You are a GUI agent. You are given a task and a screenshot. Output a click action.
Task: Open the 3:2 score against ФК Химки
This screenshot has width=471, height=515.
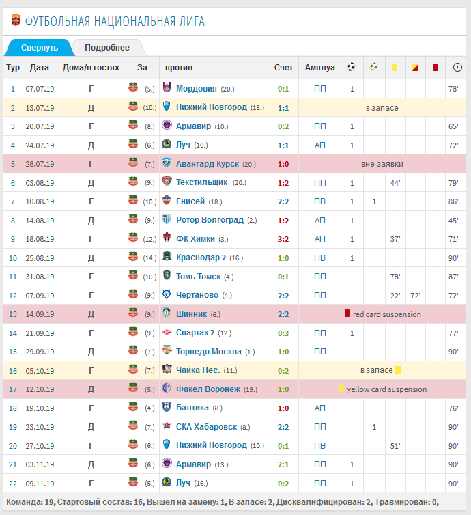[283, 239]
